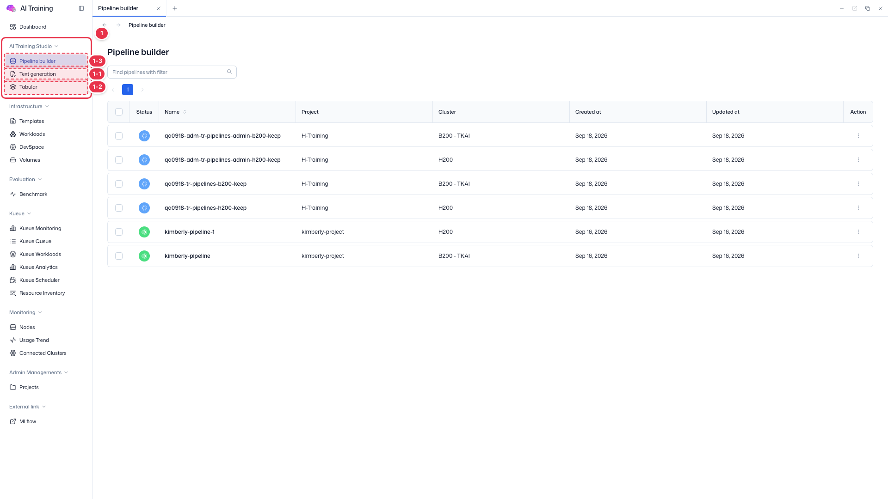Click status icon of kimberly-pipeline row
The width and height of the screenshot is (888, 499).
144,256
